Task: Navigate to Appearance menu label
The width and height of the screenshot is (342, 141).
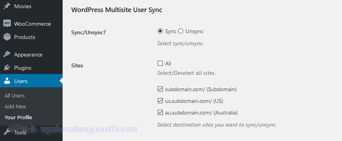Action: (x=28, y=55)
